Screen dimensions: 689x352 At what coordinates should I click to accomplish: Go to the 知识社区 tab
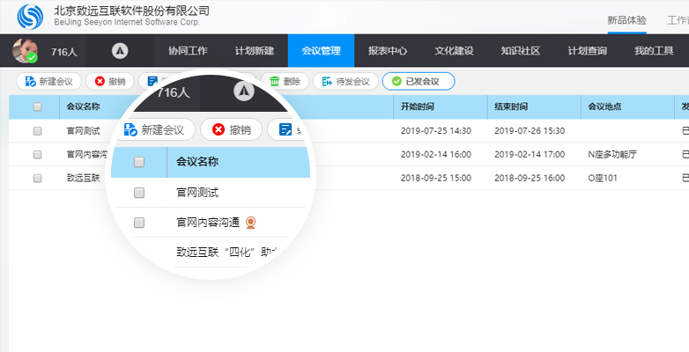click(521, 51)
